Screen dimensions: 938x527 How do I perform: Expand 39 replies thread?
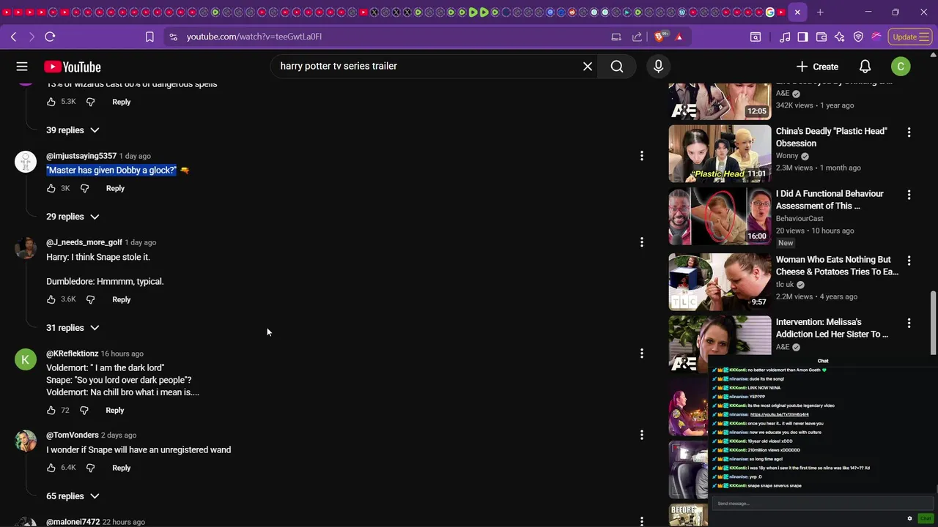tap(73, 130)
